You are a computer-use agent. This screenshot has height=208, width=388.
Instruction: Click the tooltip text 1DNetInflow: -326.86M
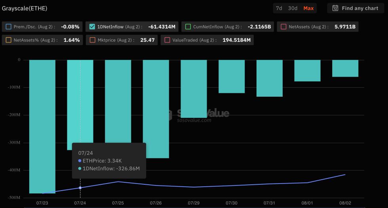[111, 169]
